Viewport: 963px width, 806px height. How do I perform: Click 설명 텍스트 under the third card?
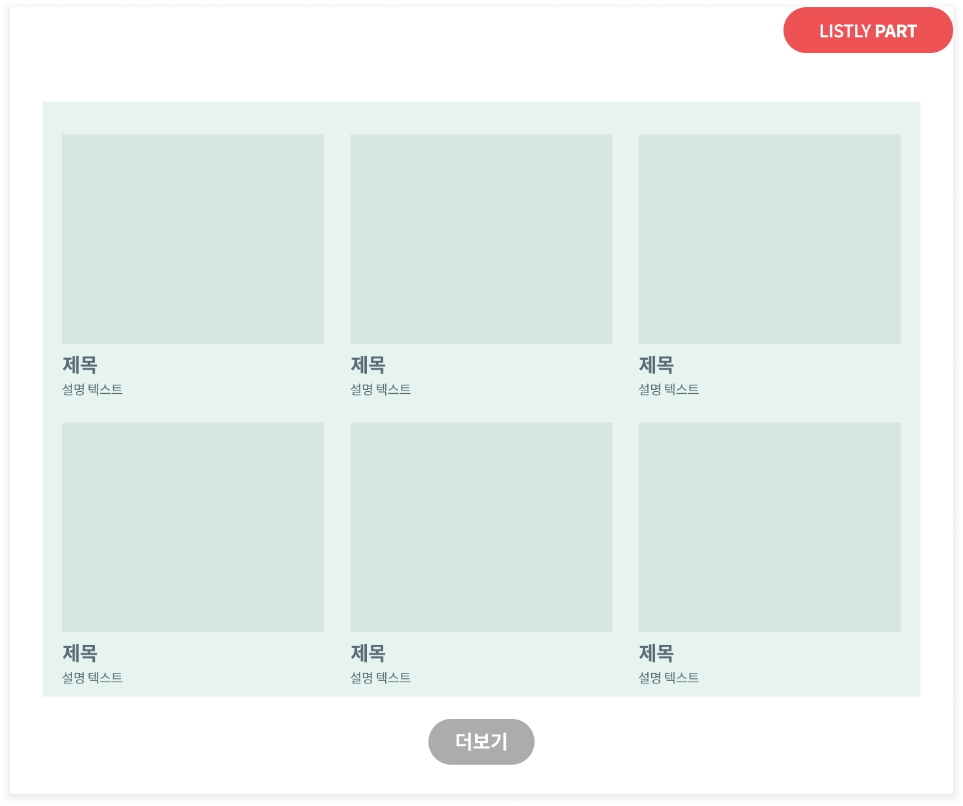tap(669, 389)
